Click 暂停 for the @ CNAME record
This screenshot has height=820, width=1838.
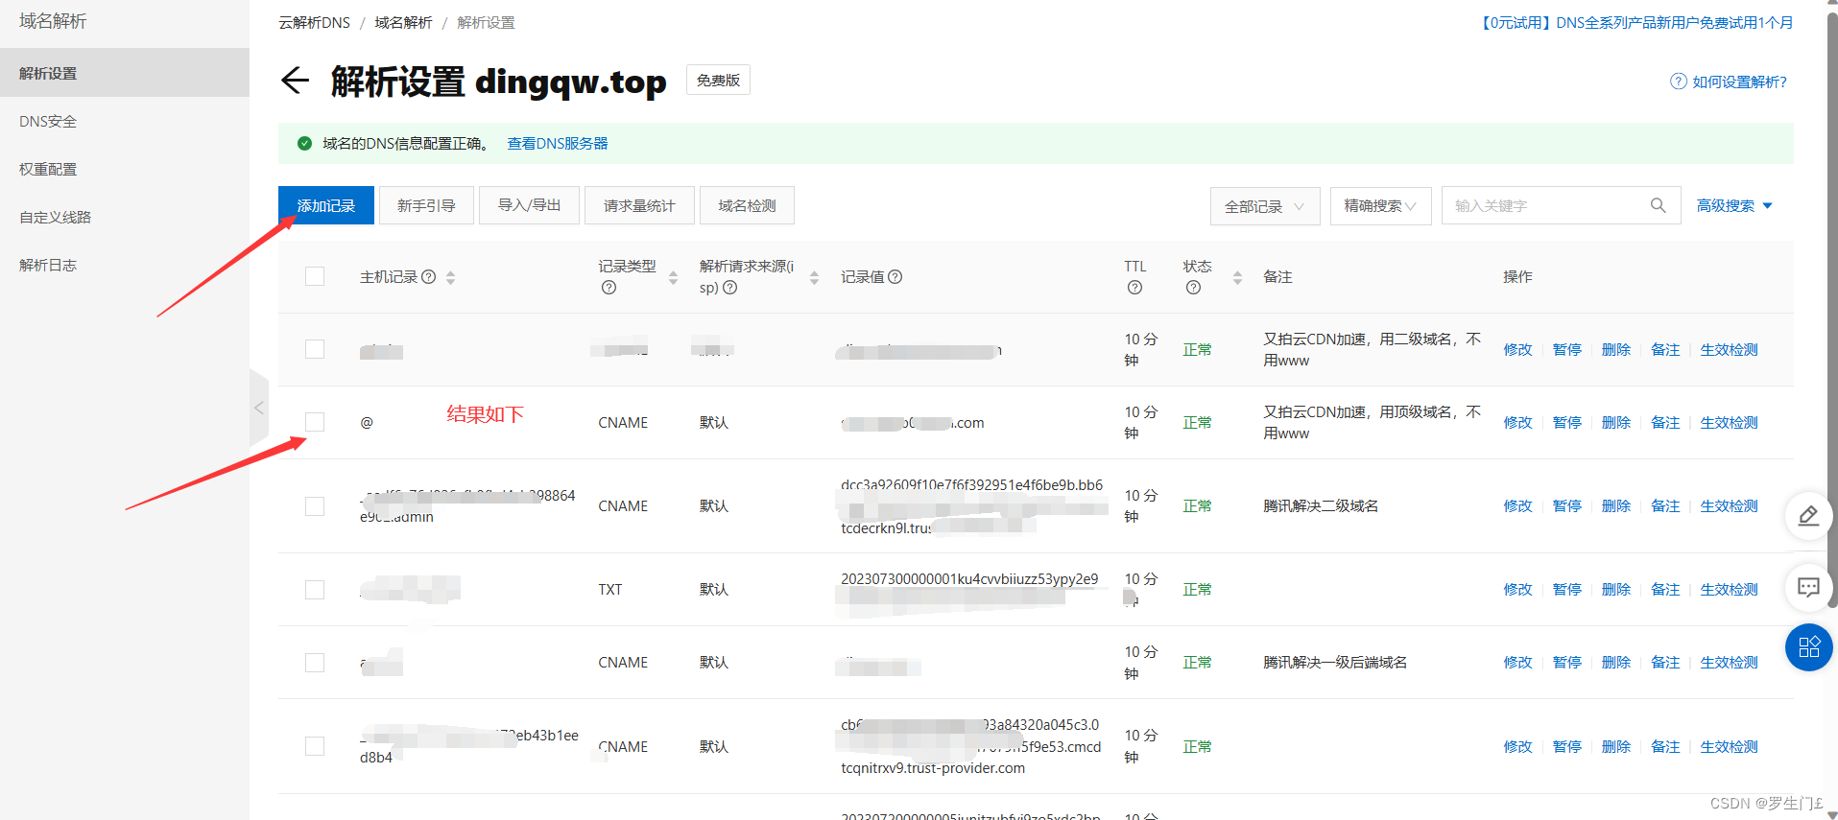(x=1566, y=422)
